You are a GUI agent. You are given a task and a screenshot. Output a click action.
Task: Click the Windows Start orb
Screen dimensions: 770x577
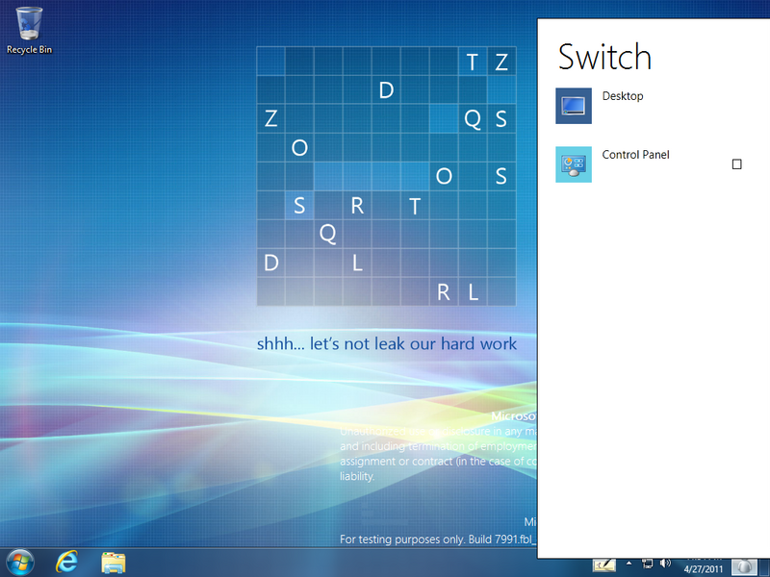20,563
